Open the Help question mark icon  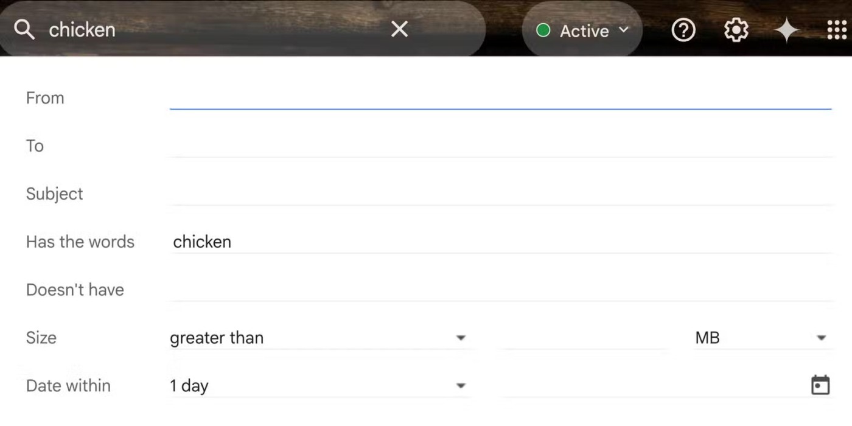pos(683,30)
